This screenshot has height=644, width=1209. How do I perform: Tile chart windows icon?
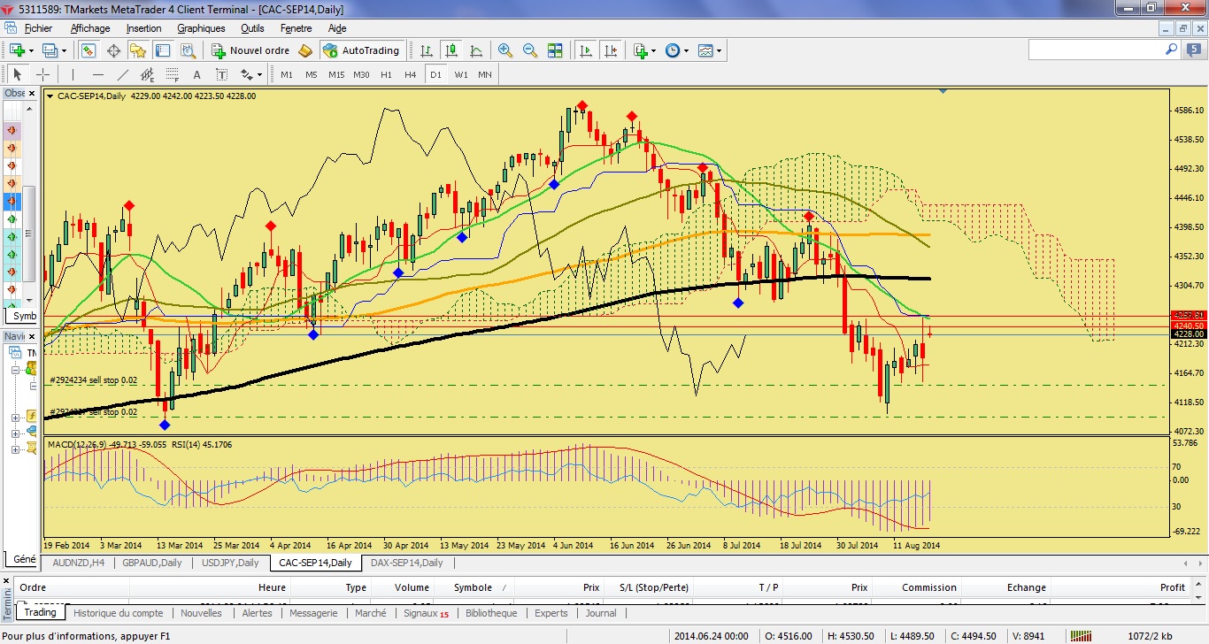coord(555,50)
